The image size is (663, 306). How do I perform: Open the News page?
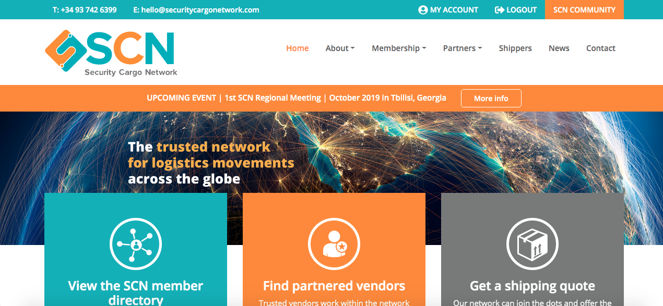coord(559,48)
